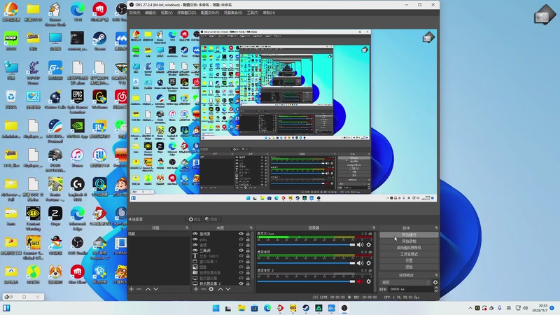Undock the scene transitions panel via float icon
560x315 pixels.
coord(436,275)
